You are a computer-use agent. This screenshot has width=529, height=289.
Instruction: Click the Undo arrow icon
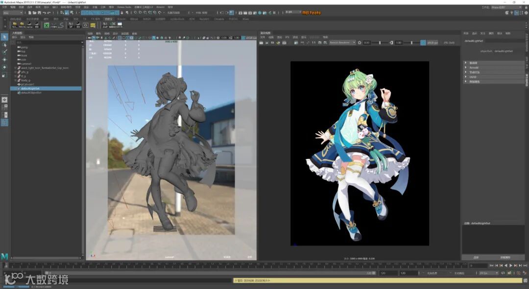point(44,13)
